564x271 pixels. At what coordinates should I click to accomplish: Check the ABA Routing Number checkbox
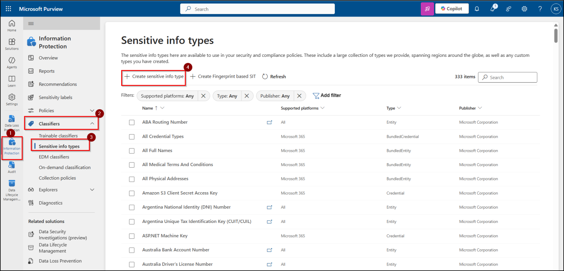click(132, 122)
